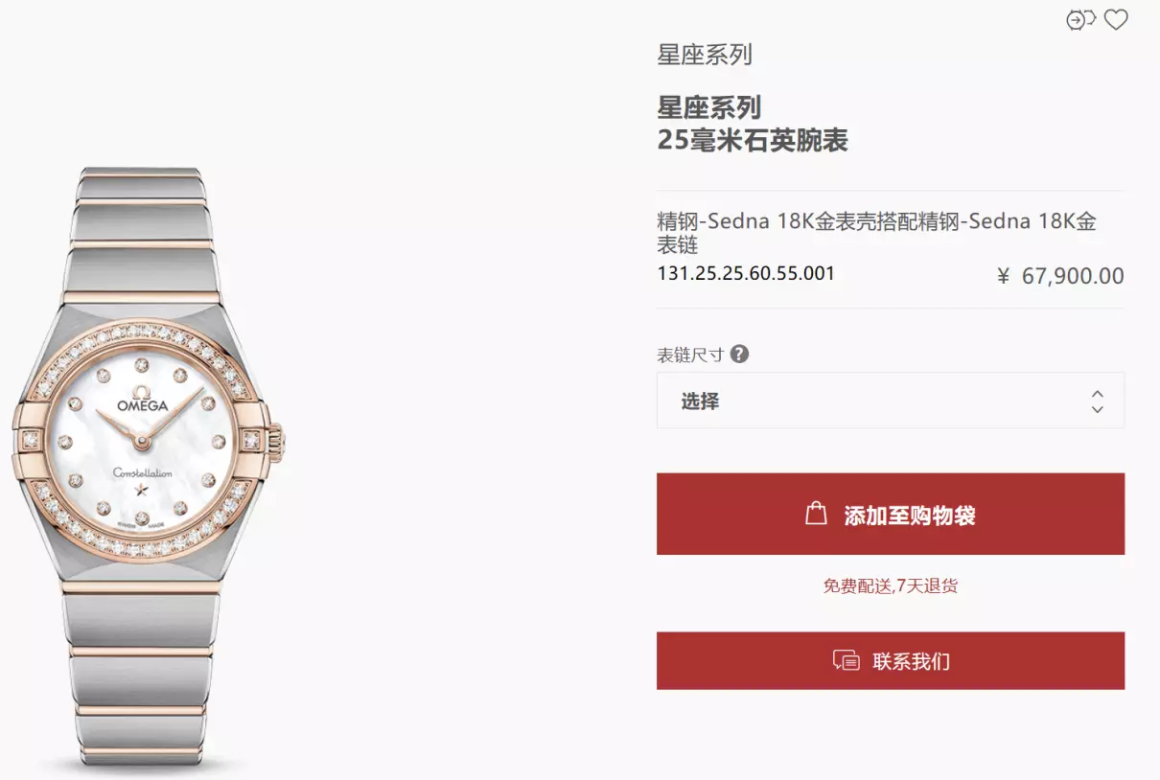Click the up-down arrows of size selector
This screenshot has height=780, width=1160.
click(x=1098, y=401)
